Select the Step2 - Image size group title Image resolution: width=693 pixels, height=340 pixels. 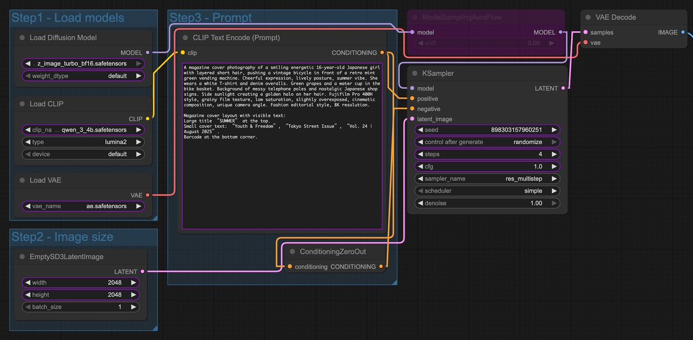62,237
